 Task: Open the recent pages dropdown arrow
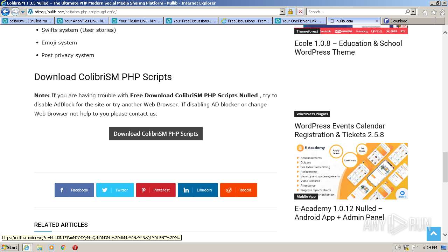pos(23,12)
